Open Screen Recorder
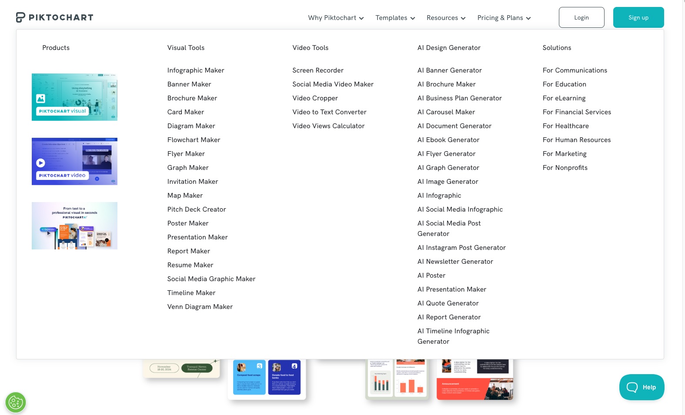This screenshot has height=415, width=685. tap(318, 70)
